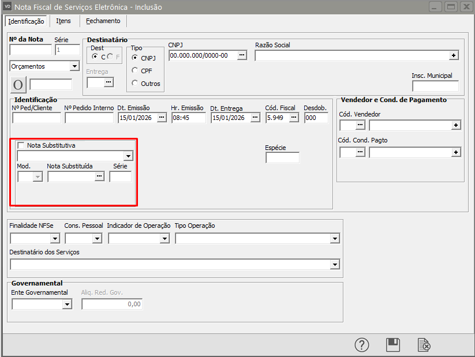This screenshot has height=357, width=475.
Task: Open Cód. Fiscal lookup ellipsis button
Action: [x=294, y=118]
